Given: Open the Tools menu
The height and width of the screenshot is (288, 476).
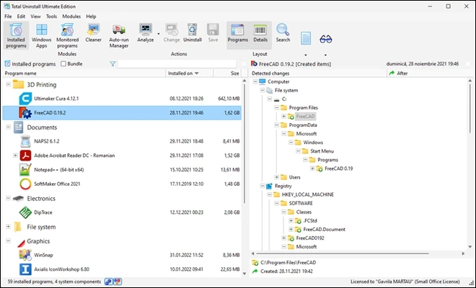Looking at the screenshot, I should point(51,16).
